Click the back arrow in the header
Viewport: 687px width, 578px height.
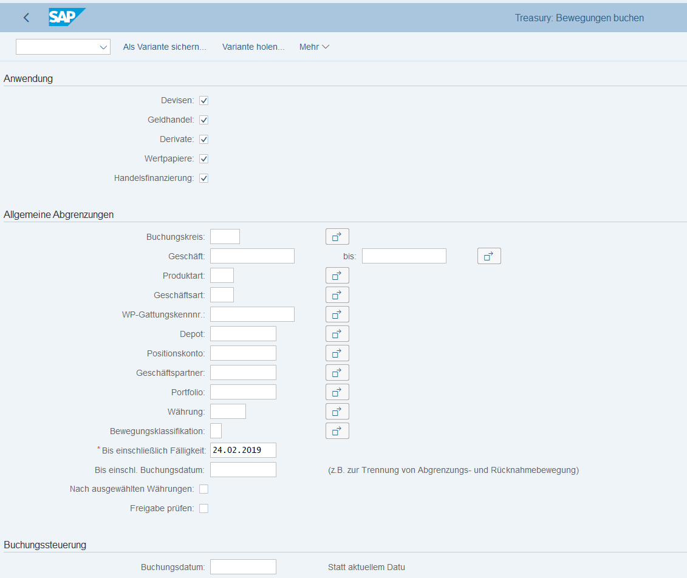tap(26, 18)
